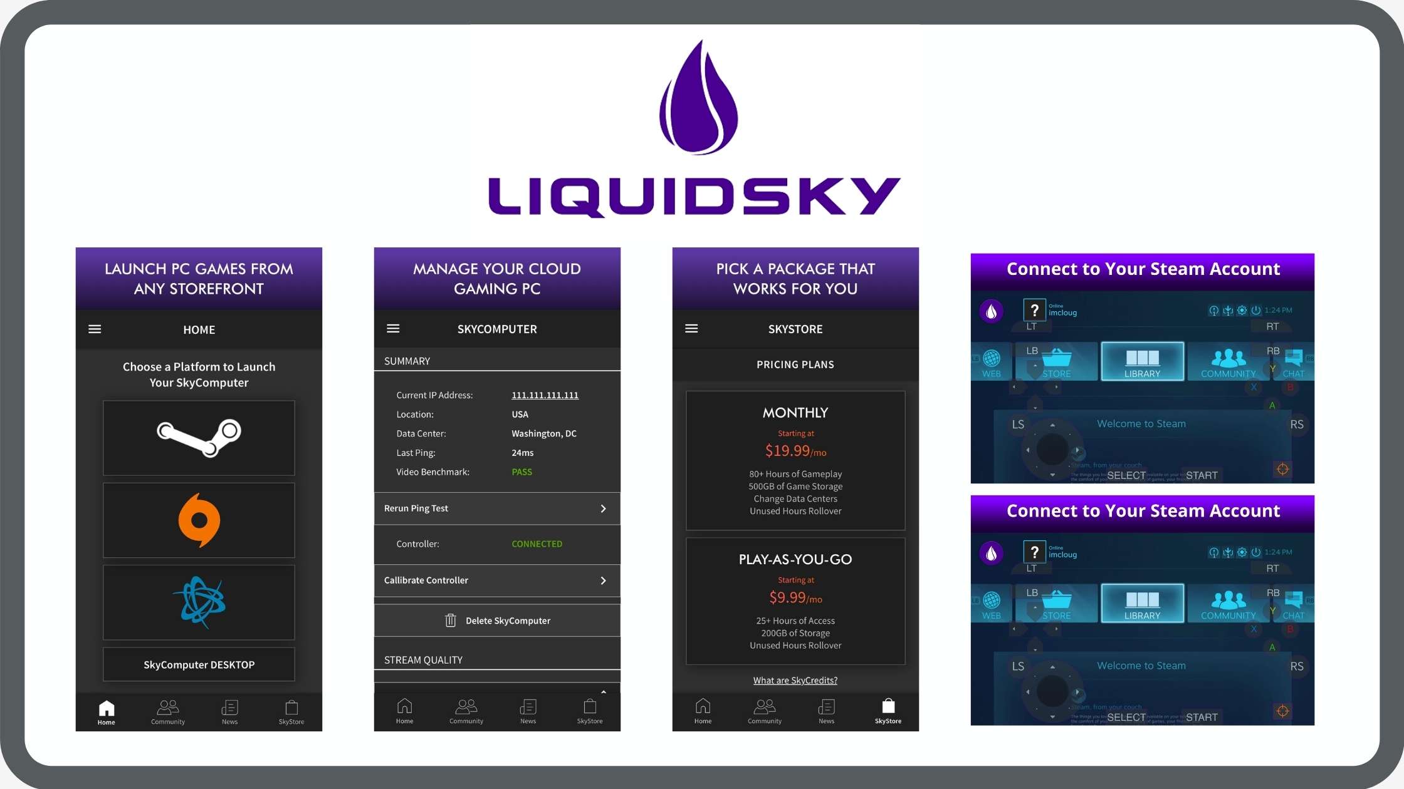The height and width of the screenshot is (789, 1404).
Task: Click the Delete SkyComputer button
Action: click(x=496, y=621)
